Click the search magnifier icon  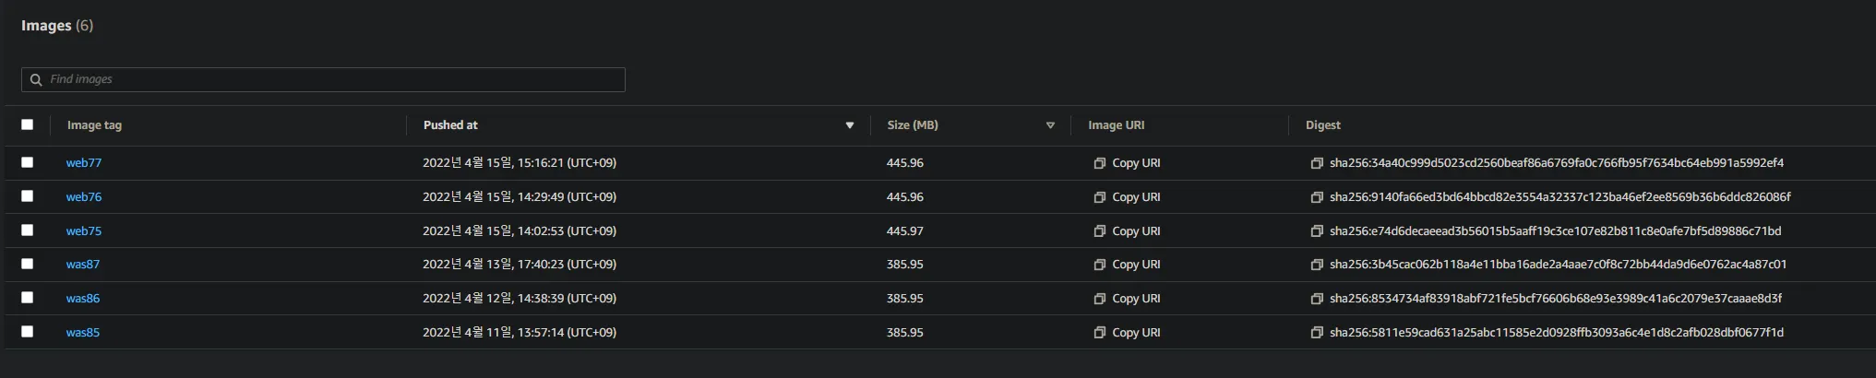pos(36,80)
